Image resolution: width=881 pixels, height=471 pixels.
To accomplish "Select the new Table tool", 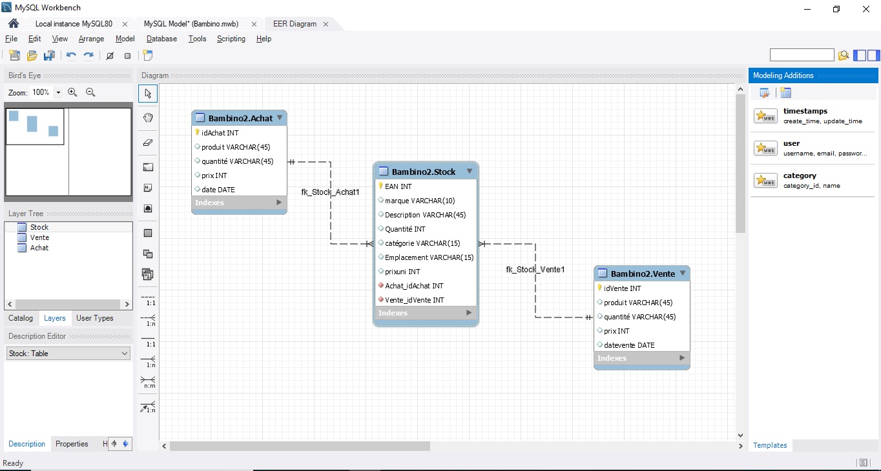I will pyautogui.click(x=148, y=233).
